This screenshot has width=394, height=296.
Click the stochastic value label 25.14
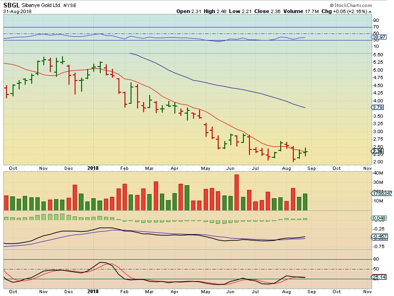pos(379,277)
